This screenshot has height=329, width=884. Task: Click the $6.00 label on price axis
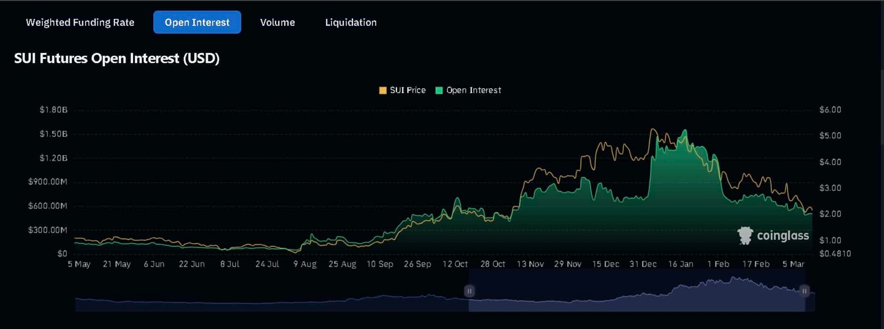(x=830, y=110)
